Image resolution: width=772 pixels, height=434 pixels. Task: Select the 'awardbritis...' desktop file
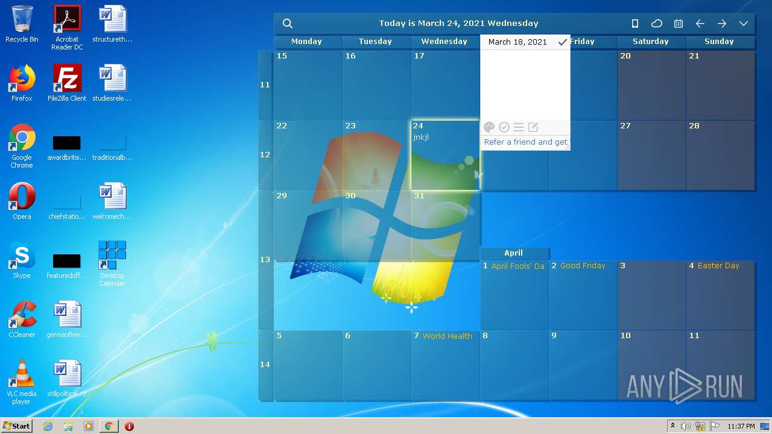coord(67,147)
